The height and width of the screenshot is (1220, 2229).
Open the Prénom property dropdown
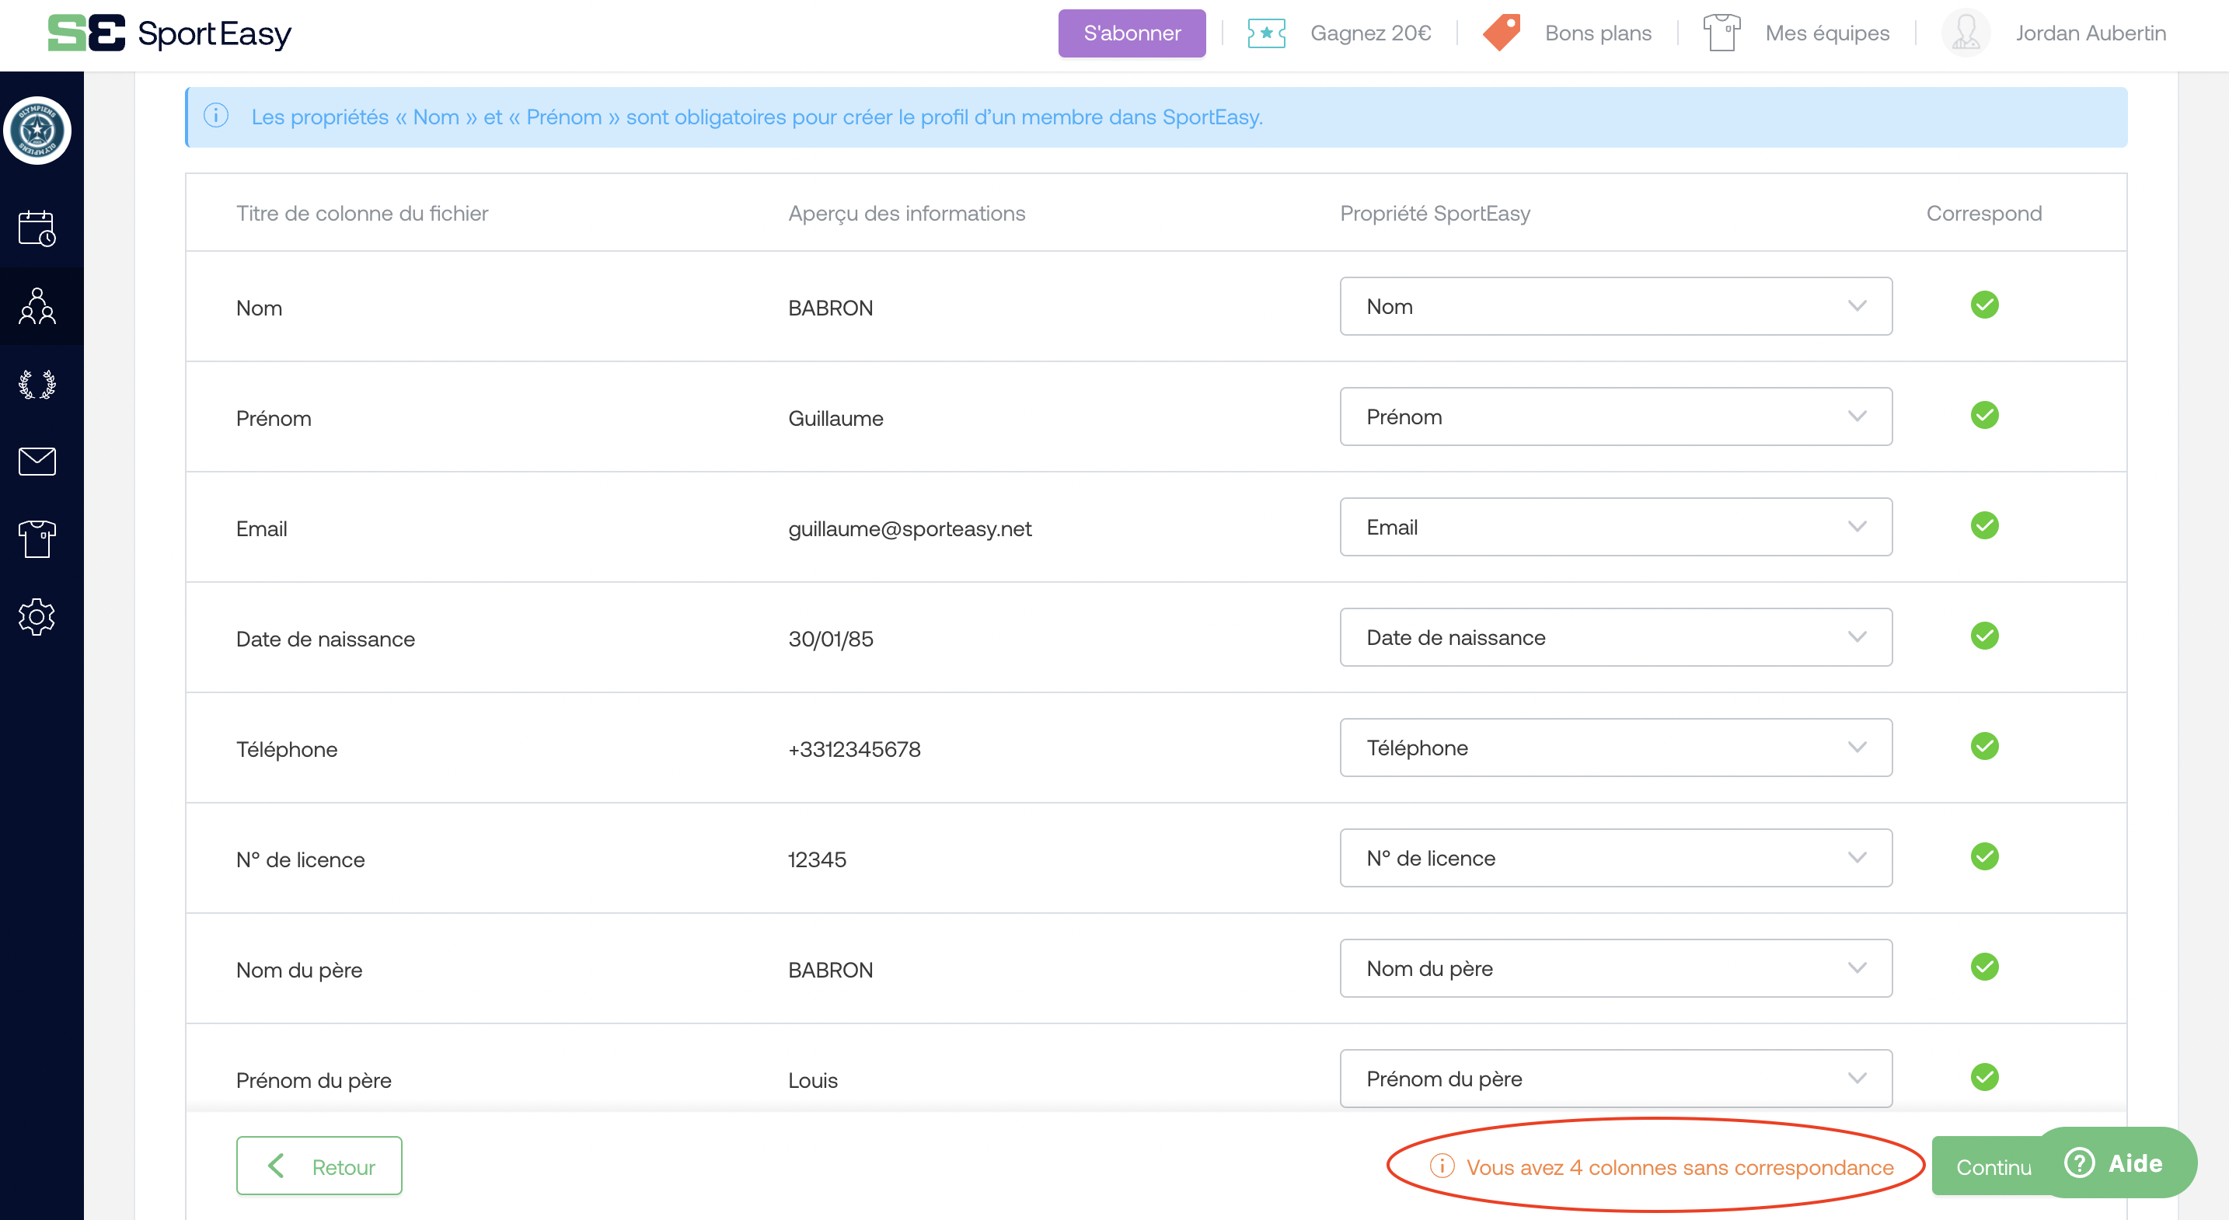click(1616, 417)
